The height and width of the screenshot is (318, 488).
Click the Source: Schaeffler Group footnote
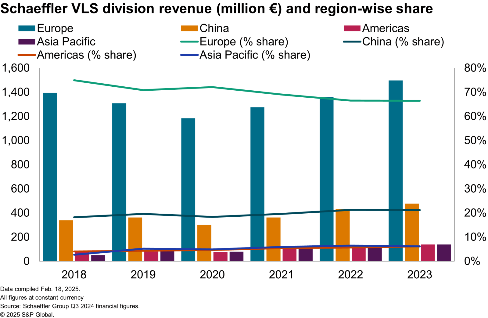coord(70,306)
